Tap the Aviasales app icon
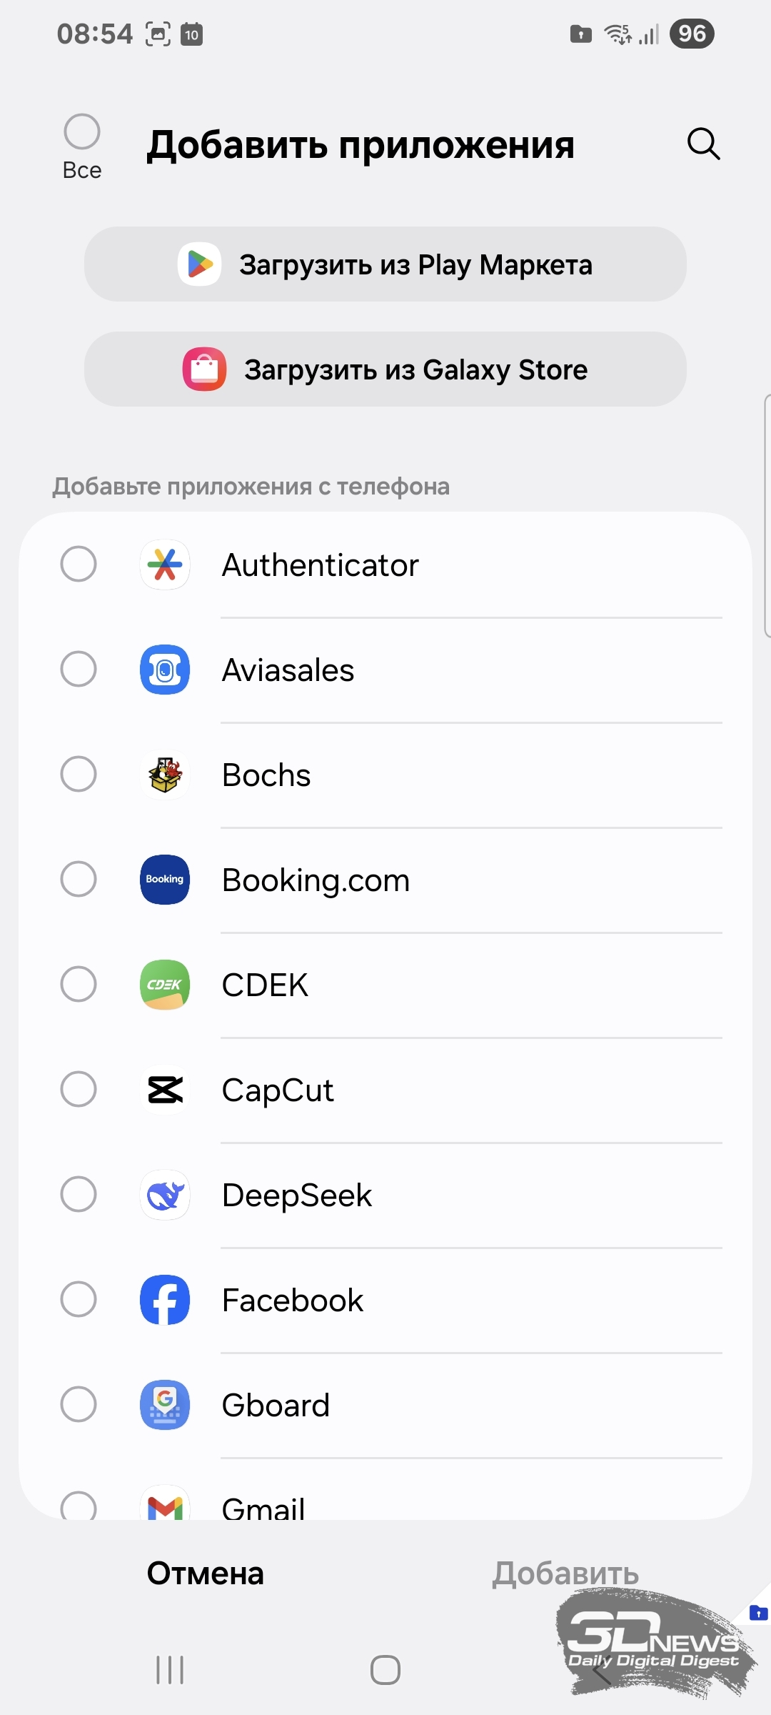This screenshot has width=771, height=1715. click(165, 670)
